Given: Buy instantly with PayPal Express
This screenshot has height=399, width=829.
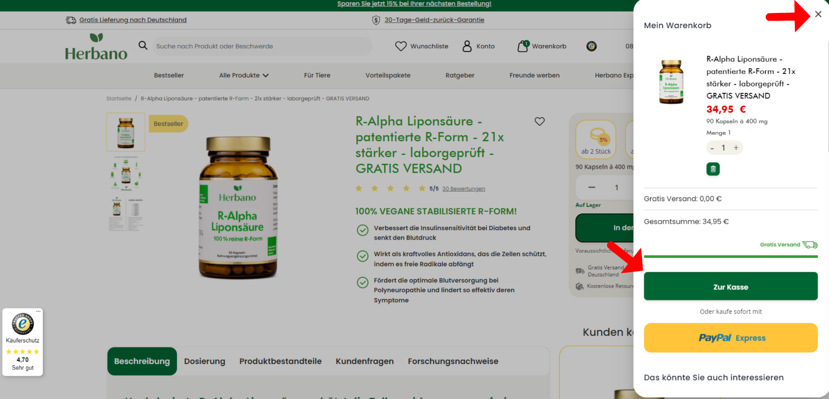Looking at the screenshot, I should click(x=730, y=338).
